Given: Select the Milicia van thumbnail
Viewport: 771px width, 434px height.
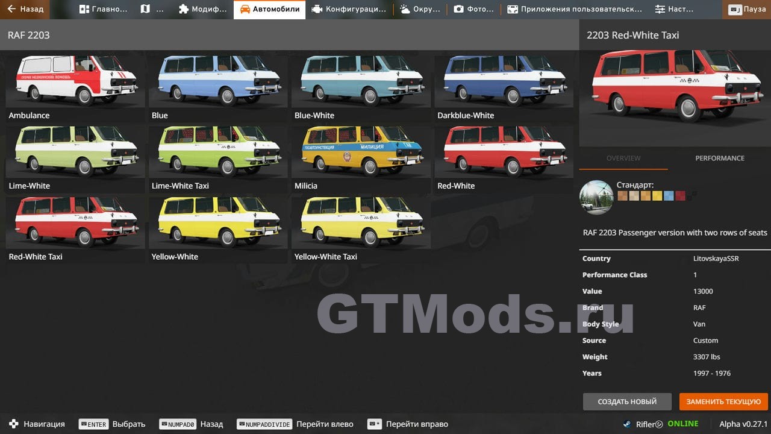Looking at the screenshot, I should 361,158.
